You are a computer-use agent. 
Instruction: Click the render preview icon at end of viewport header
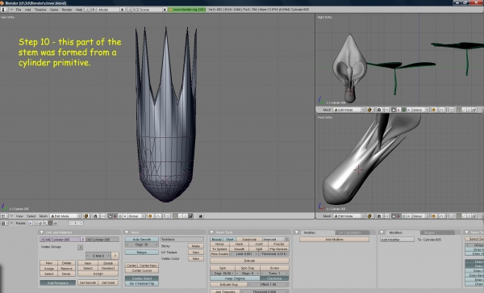coord(201,216)
